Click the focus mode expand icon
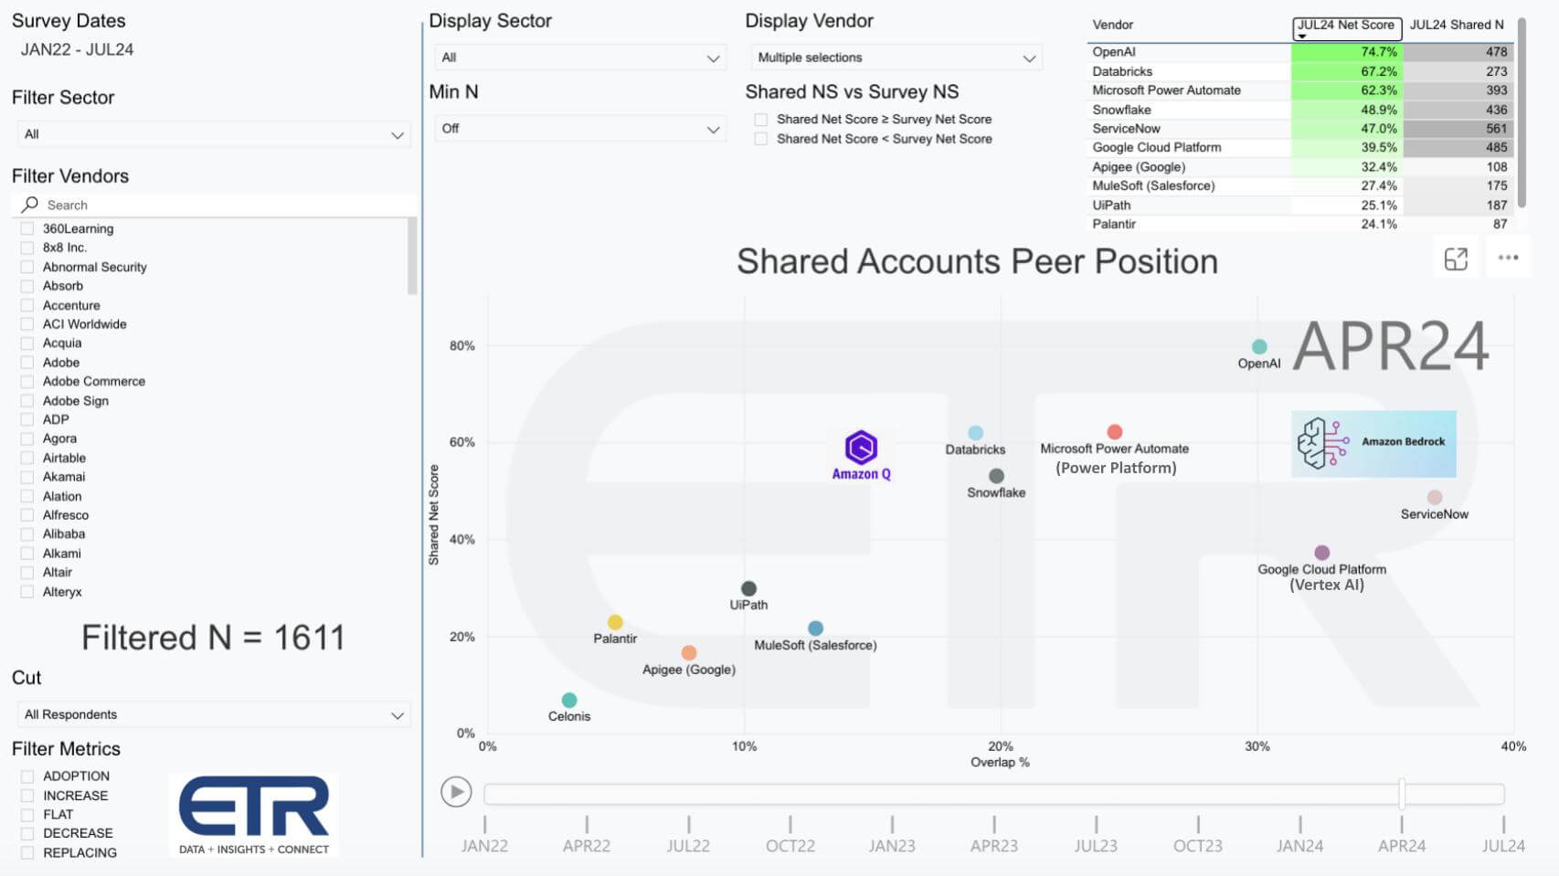Viewport: 1559px width, 876px height. [1456, 259]
